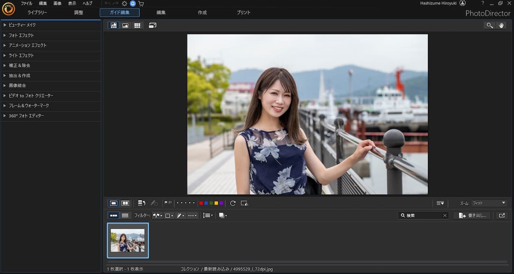Expand the ビューティー メイク section
This screenshot has width=514, height=274.
[x=22, y=25]
